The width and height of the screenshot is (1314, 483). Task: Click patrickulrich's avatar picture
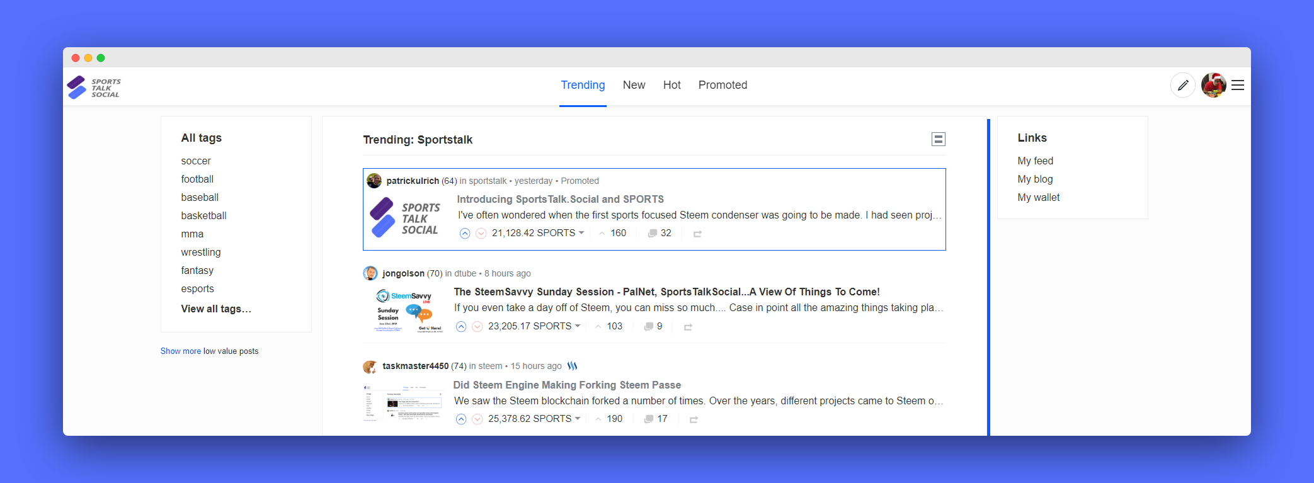[x=374, y=181]
